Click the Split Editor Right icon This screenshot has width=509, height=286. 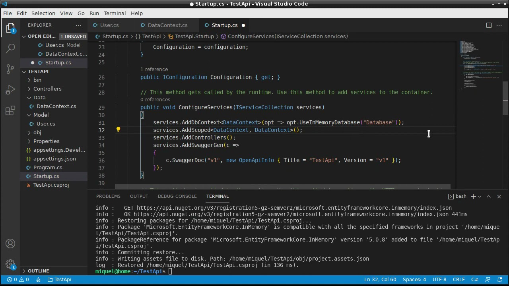(489, 25)
